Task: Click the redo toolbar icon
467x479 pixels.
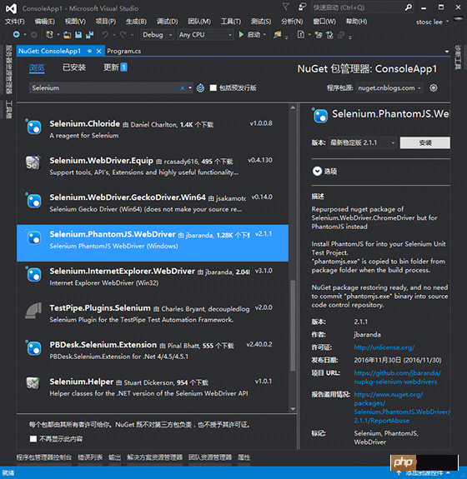Action: point(123,35)
